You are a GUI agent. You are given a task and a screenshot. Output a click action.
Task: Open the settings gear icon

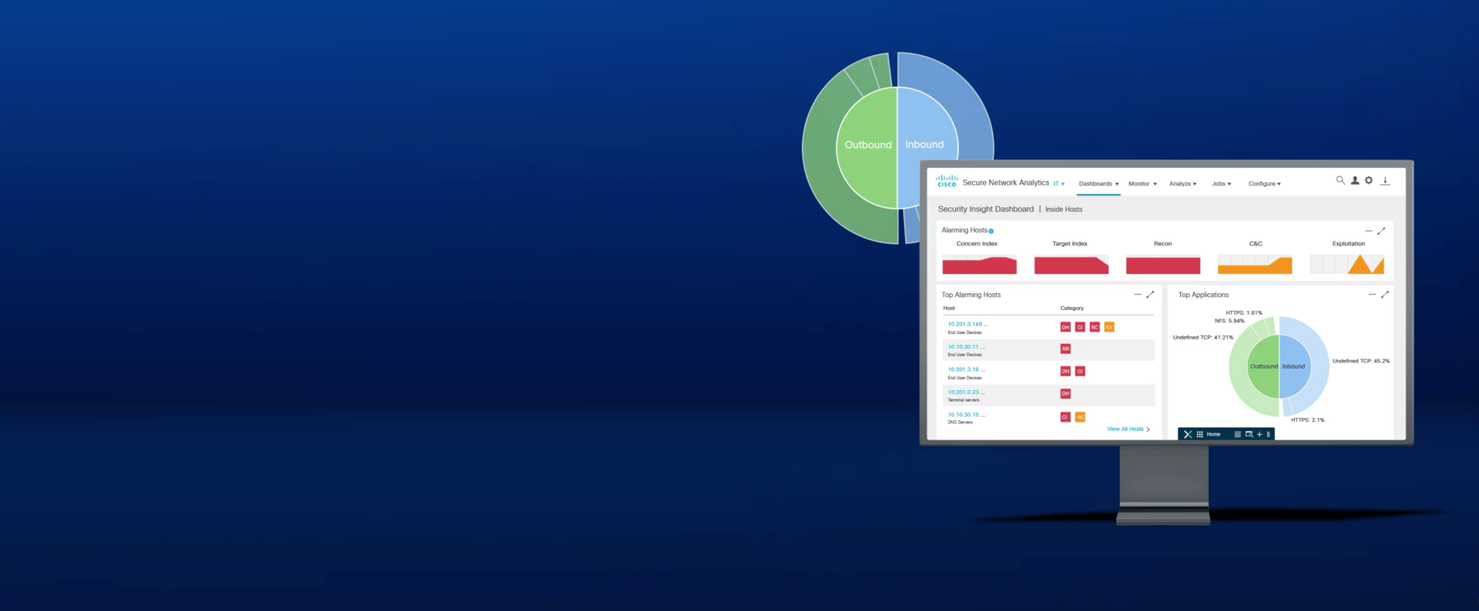click(x=1369, y=180)
